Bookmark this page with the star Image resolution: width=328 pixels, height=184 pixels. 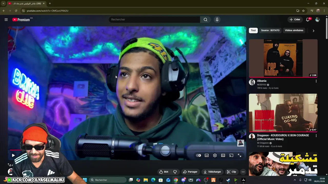point(303,11)
